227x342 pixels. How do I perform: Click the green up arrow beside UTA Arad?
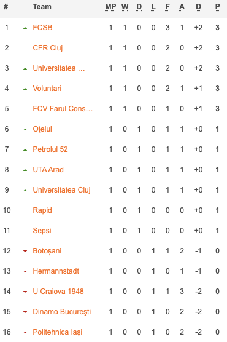click(25, 170)
